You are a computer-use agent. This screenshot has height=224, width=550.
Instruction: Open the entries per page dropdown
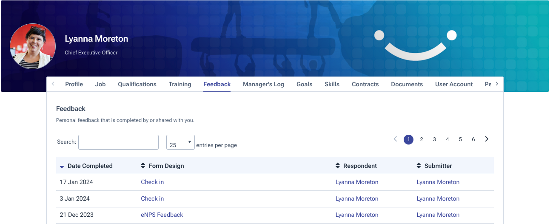[x=180, y=142]
